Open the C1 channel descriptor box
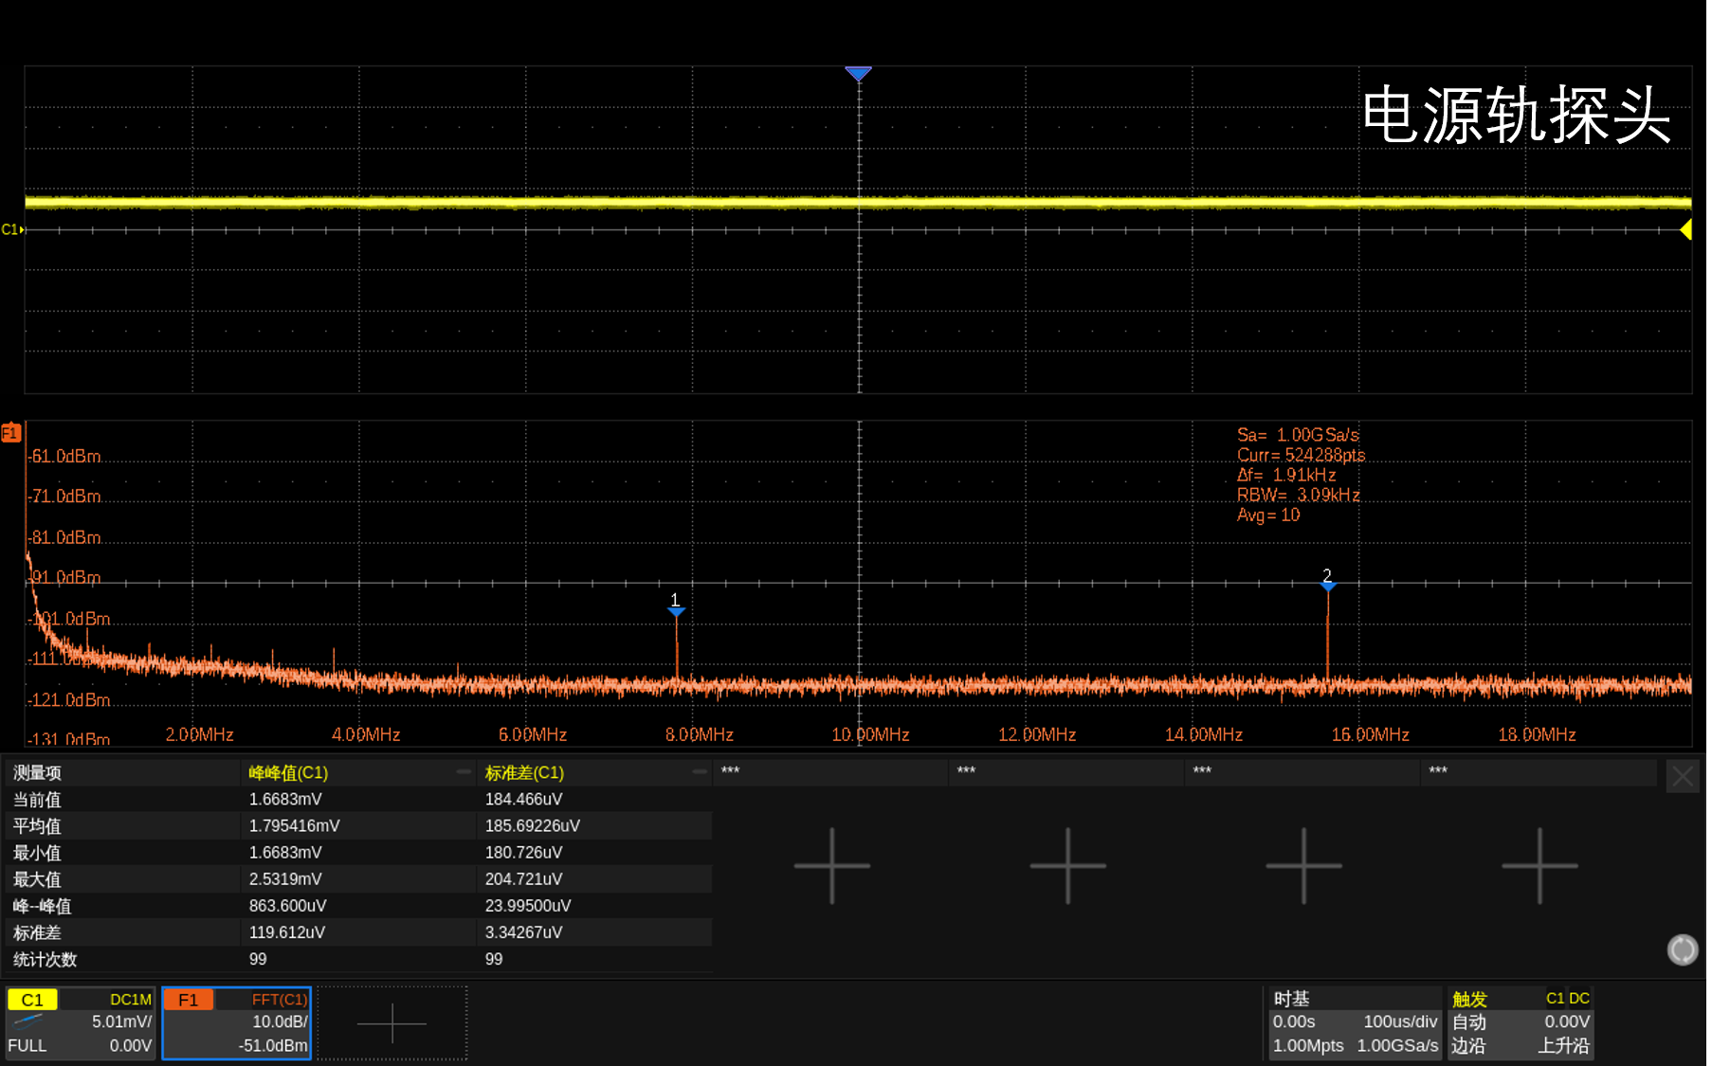1712x1066 pixels. (x=81, y=1022)
